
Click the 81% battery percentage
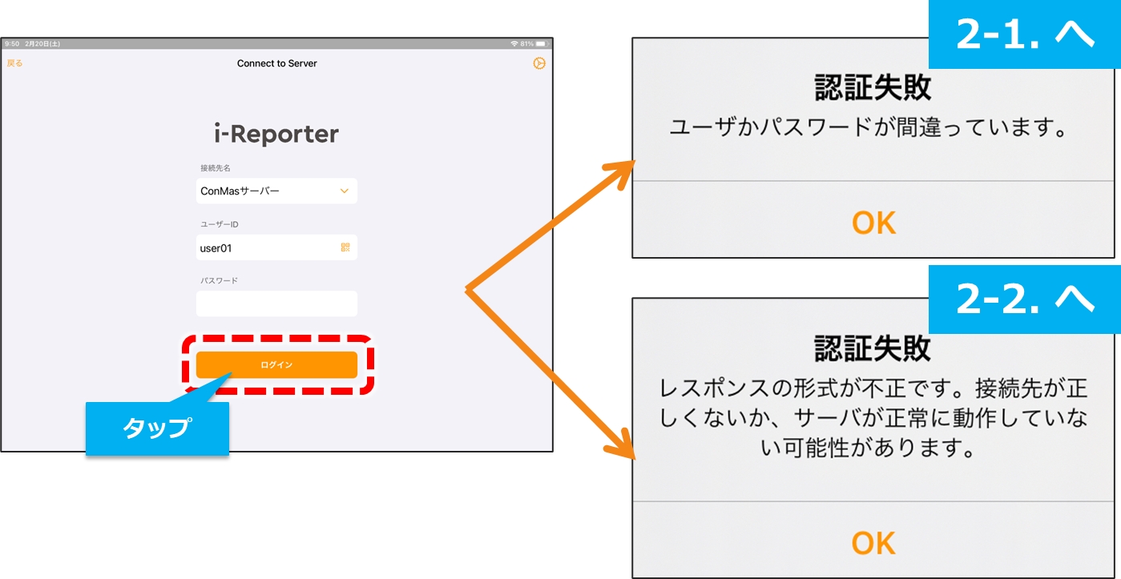(x=526, y=43)
